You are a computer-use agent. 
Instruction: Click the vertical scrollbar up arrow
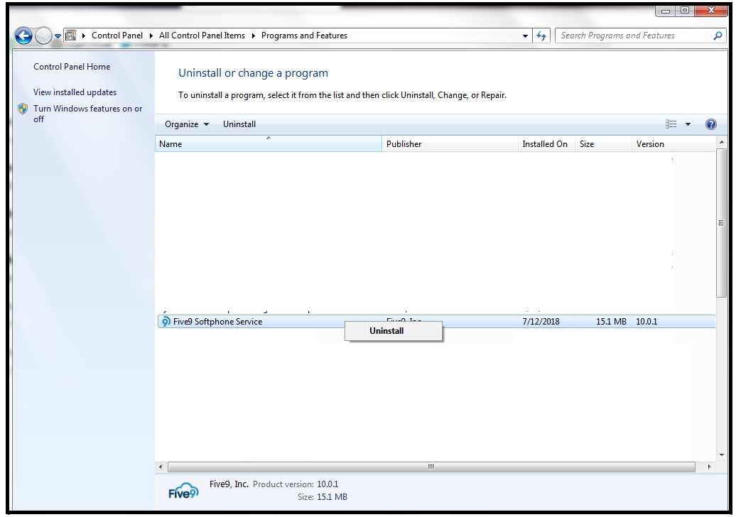[722, 142]
